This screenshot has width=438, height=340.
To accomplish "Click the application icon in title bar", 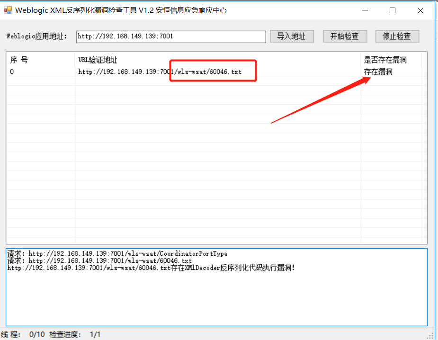I will point(8,10).
